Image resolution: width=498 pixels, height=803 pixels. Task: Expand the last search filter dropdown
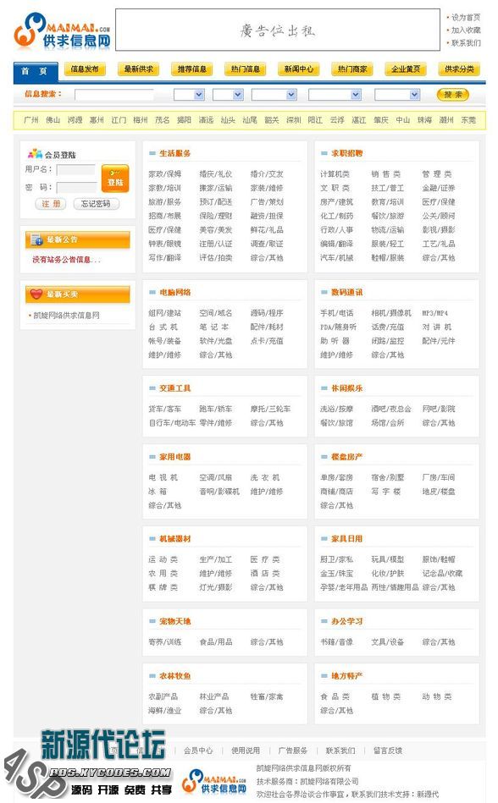[x=397, y=95]
